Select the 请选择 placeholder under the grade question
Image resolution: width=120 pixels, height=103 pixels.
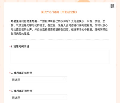(16, 80)
